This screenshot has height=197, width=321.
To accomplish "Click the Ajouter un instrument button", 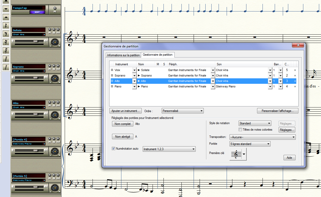I will [x=126, y=111].
